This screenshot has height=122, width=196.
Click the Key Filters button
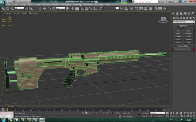[x=159, y=116]
